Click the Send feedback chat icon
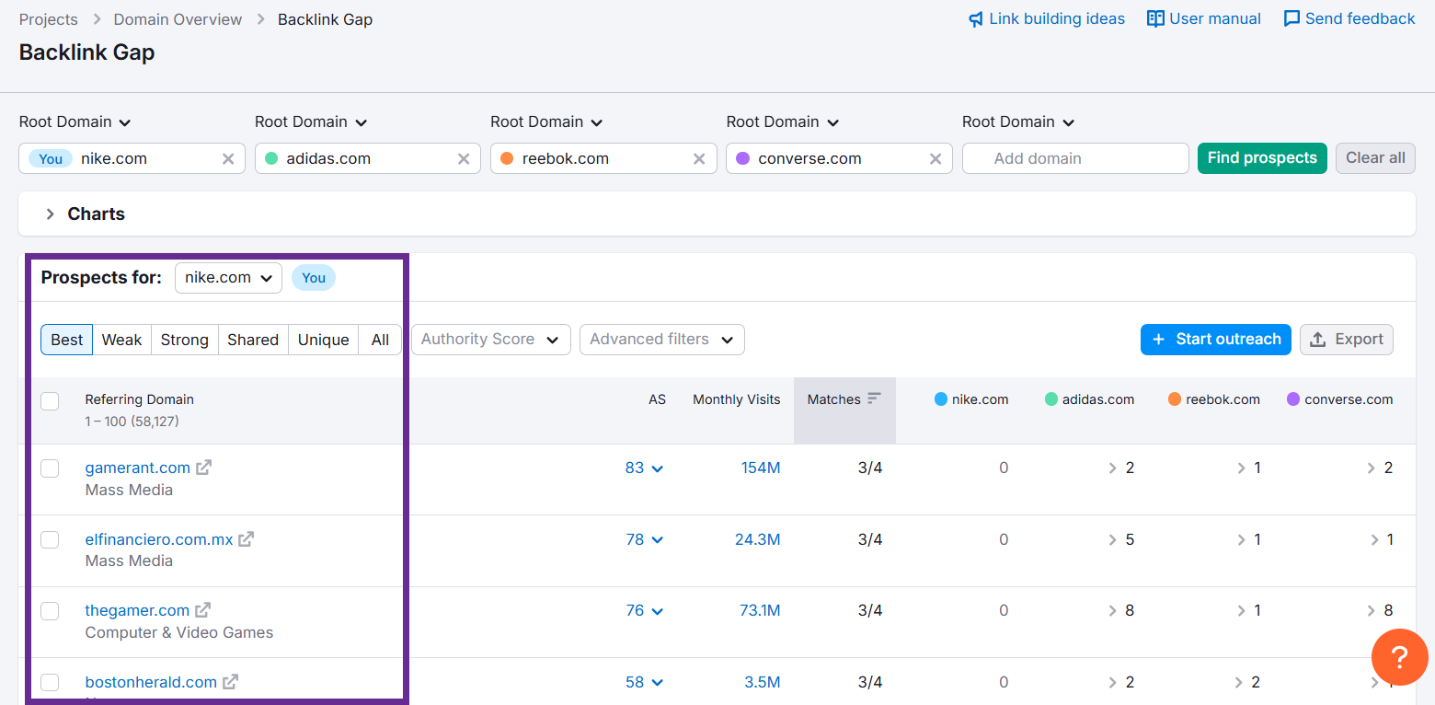1435x705 pixels. [x=1291, y=19]
